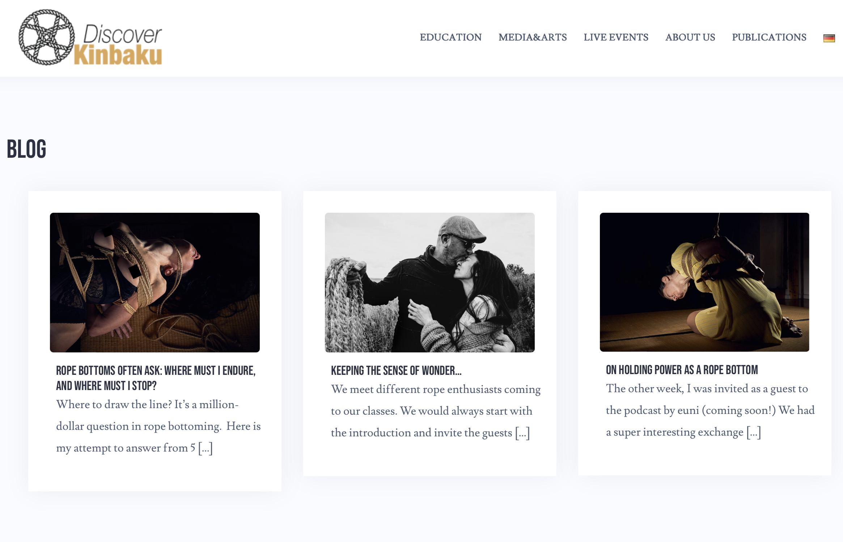
Task: Open the Publications menu
Action: point(769,37)
